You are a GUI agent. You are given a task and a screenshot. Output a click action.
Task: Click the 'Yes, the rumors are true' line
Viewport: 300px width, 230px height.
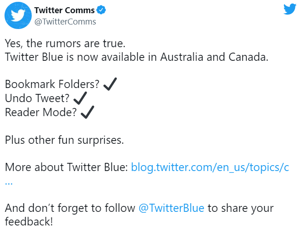pos(64,44)
